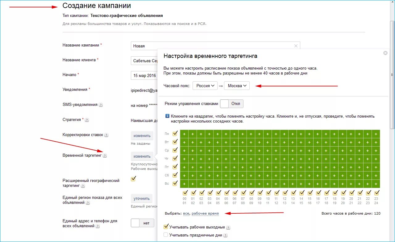Toggle the 23-24 hour column checkbox
Viewport: 395px width, 242px height.
tap(376, 193)
